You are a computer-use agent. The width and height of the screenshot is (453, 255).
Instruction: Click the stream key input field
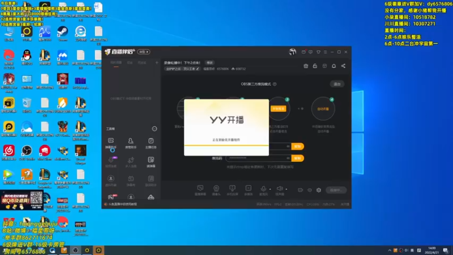(x=258, y=158)
